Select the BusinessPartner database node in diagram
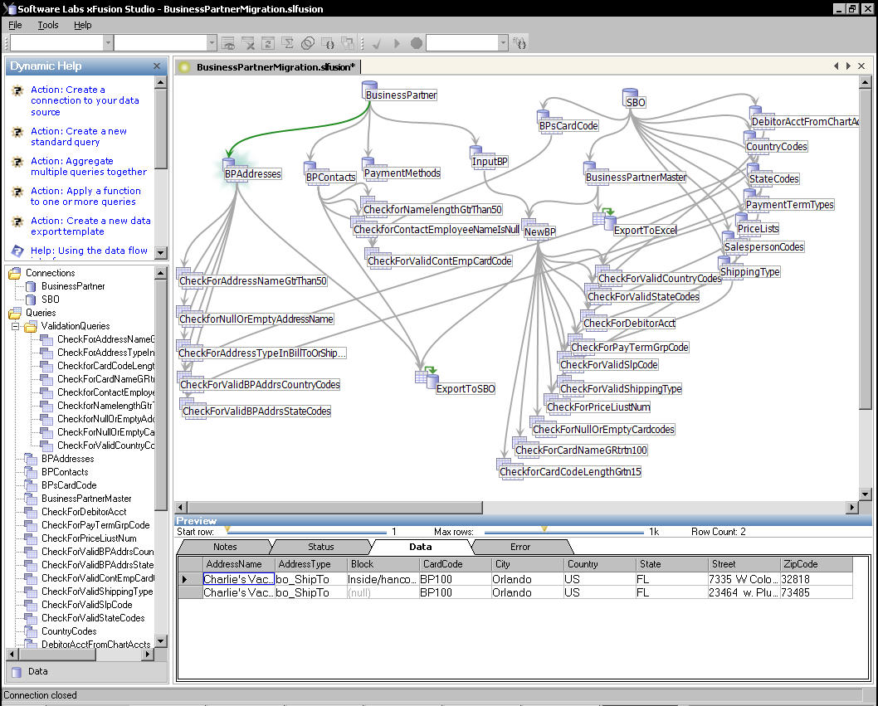 (x=369, y=87)
